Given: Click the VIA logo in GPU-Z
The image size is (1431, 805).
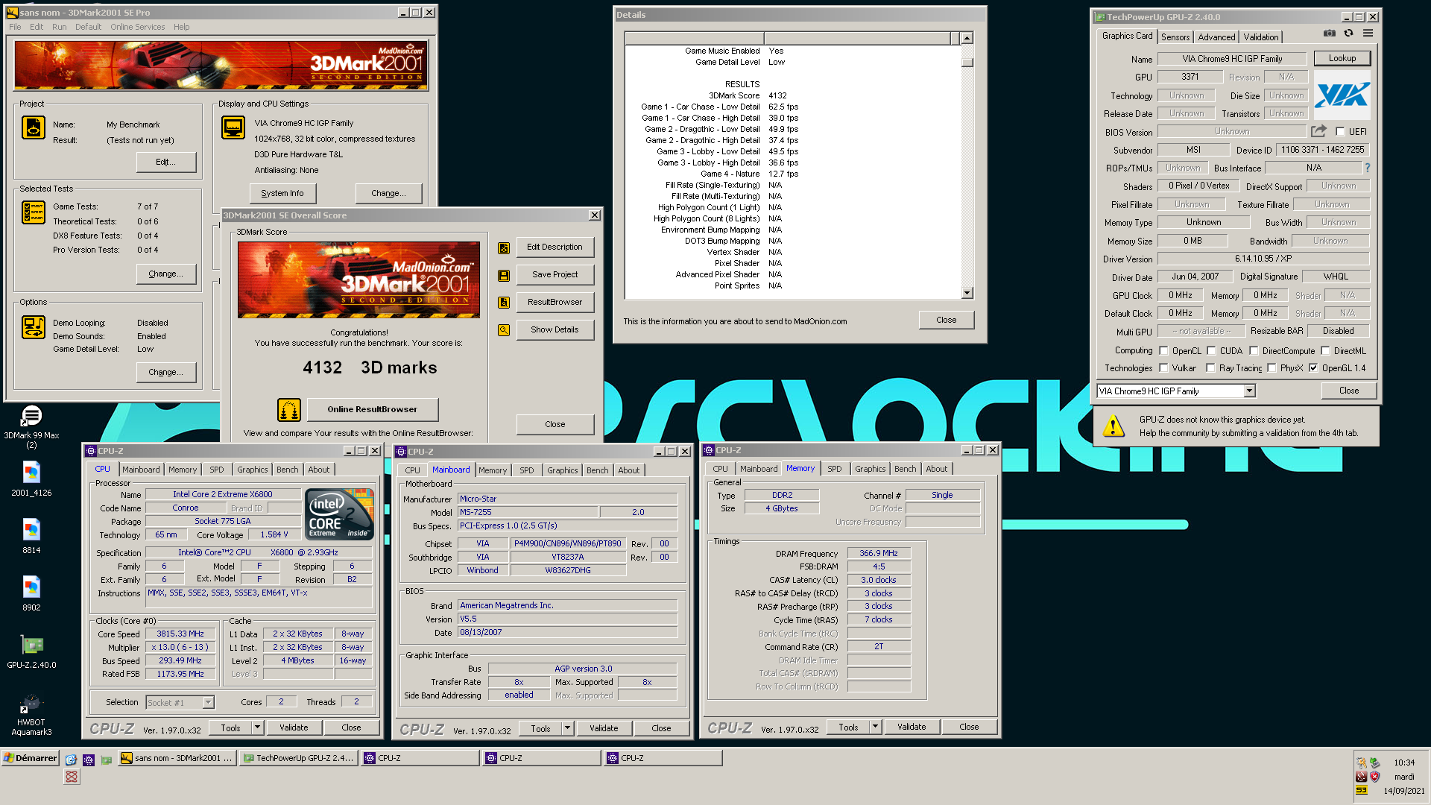Looking at the screenshot, I should click(1342, 95).
